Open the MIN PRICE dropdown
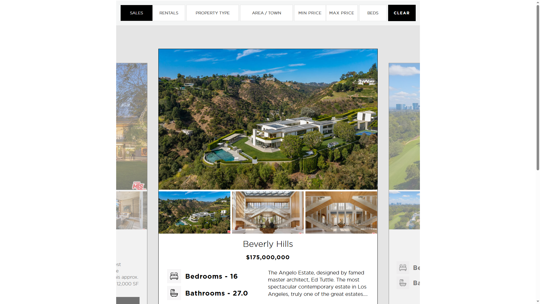540x304 pixels. click(x=310, y=13)
